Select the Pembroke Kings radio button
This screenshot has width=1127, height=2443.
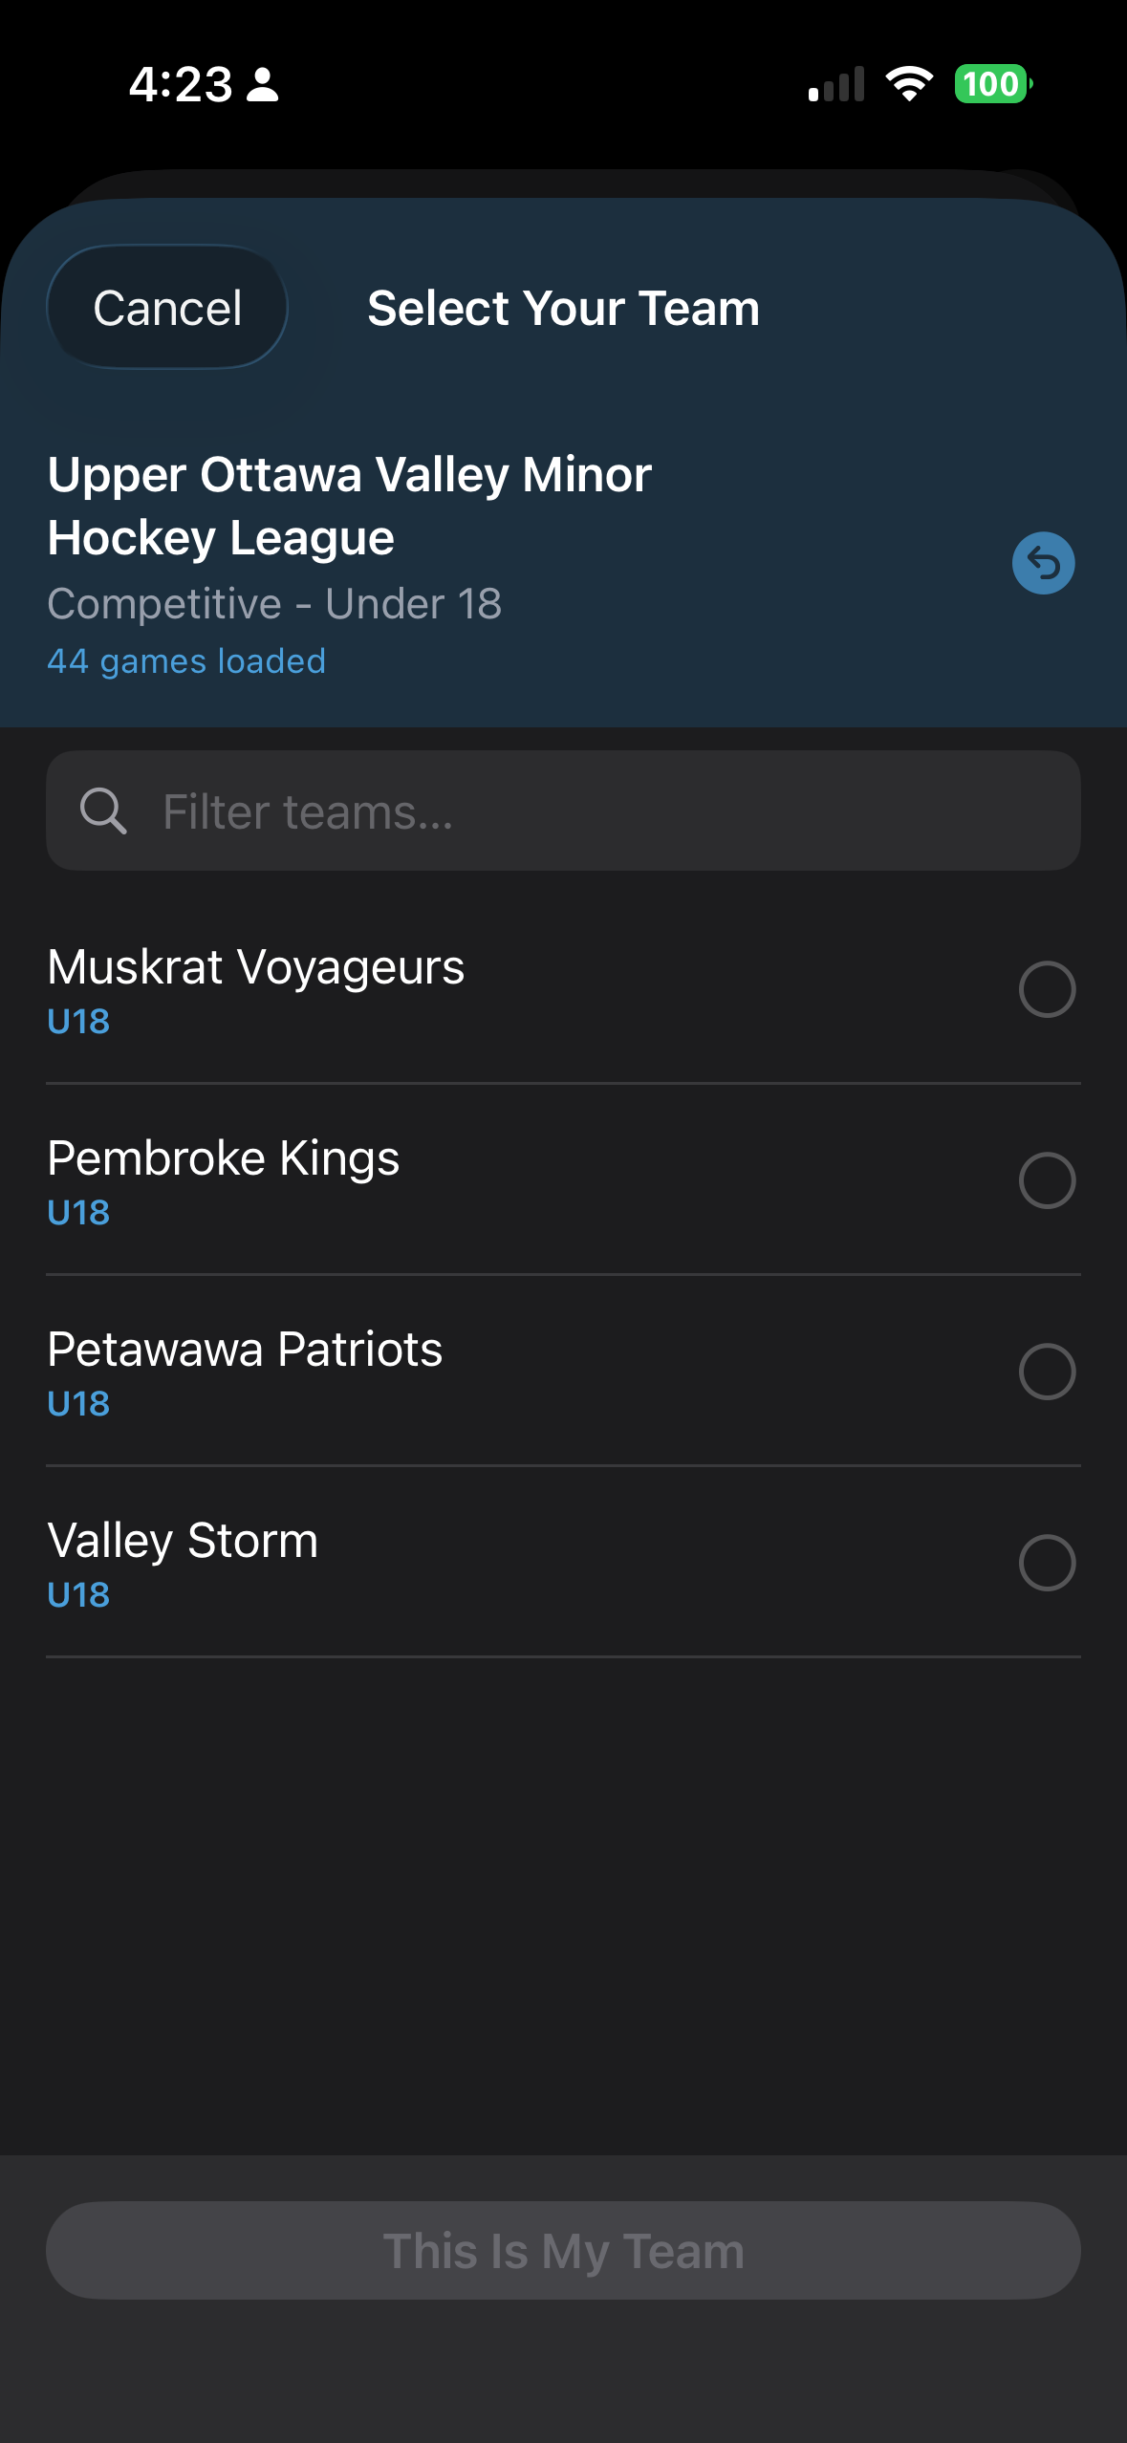tap(1047, 1180)
